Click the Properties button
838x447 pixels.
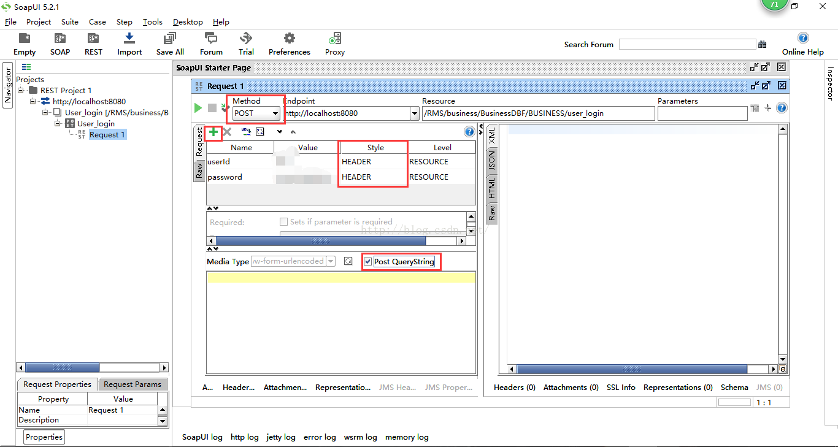click(x=44, y=437)
